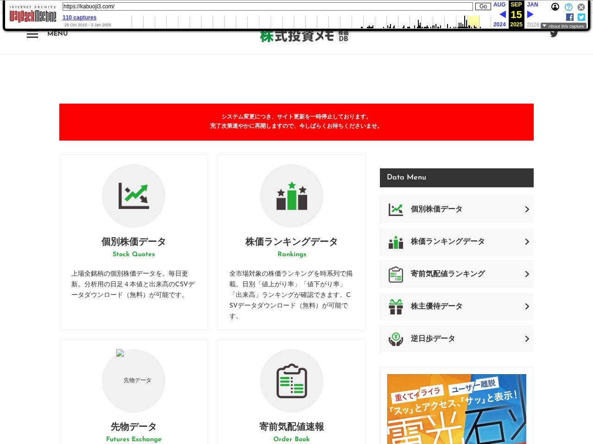This screenshot has width=593, height=444.
Task: Click the Go button beside URL field
Action: (483, 6)
